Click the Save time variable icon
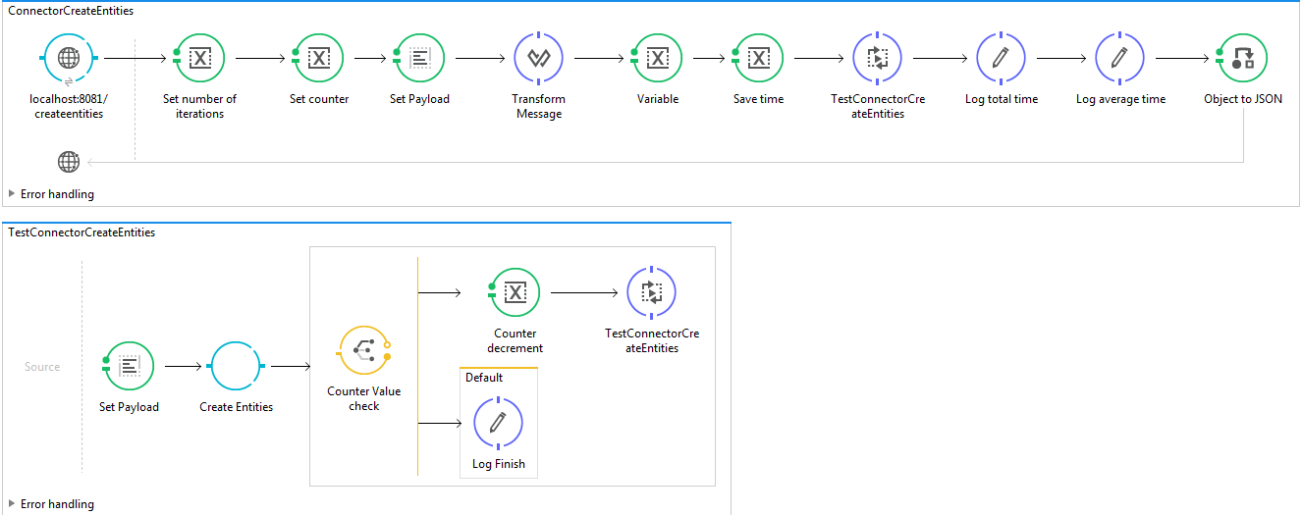The image size is (1302, 515). (759, 59)
